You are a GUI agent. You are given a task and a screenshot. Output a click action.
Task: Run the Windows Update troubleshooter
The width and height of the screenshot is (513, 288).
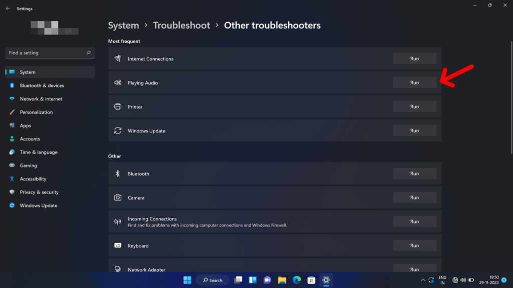414,130
